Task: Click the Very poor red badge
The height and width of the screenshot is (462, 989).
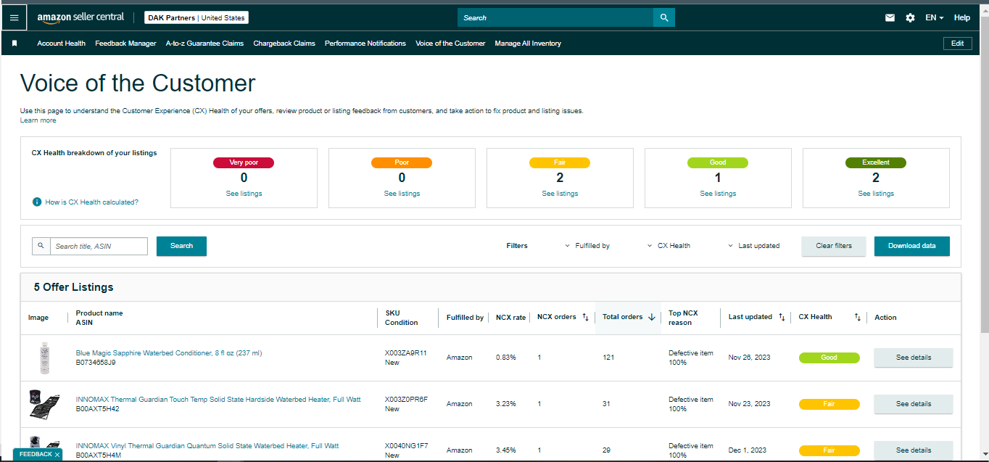Action: point(244,162)
